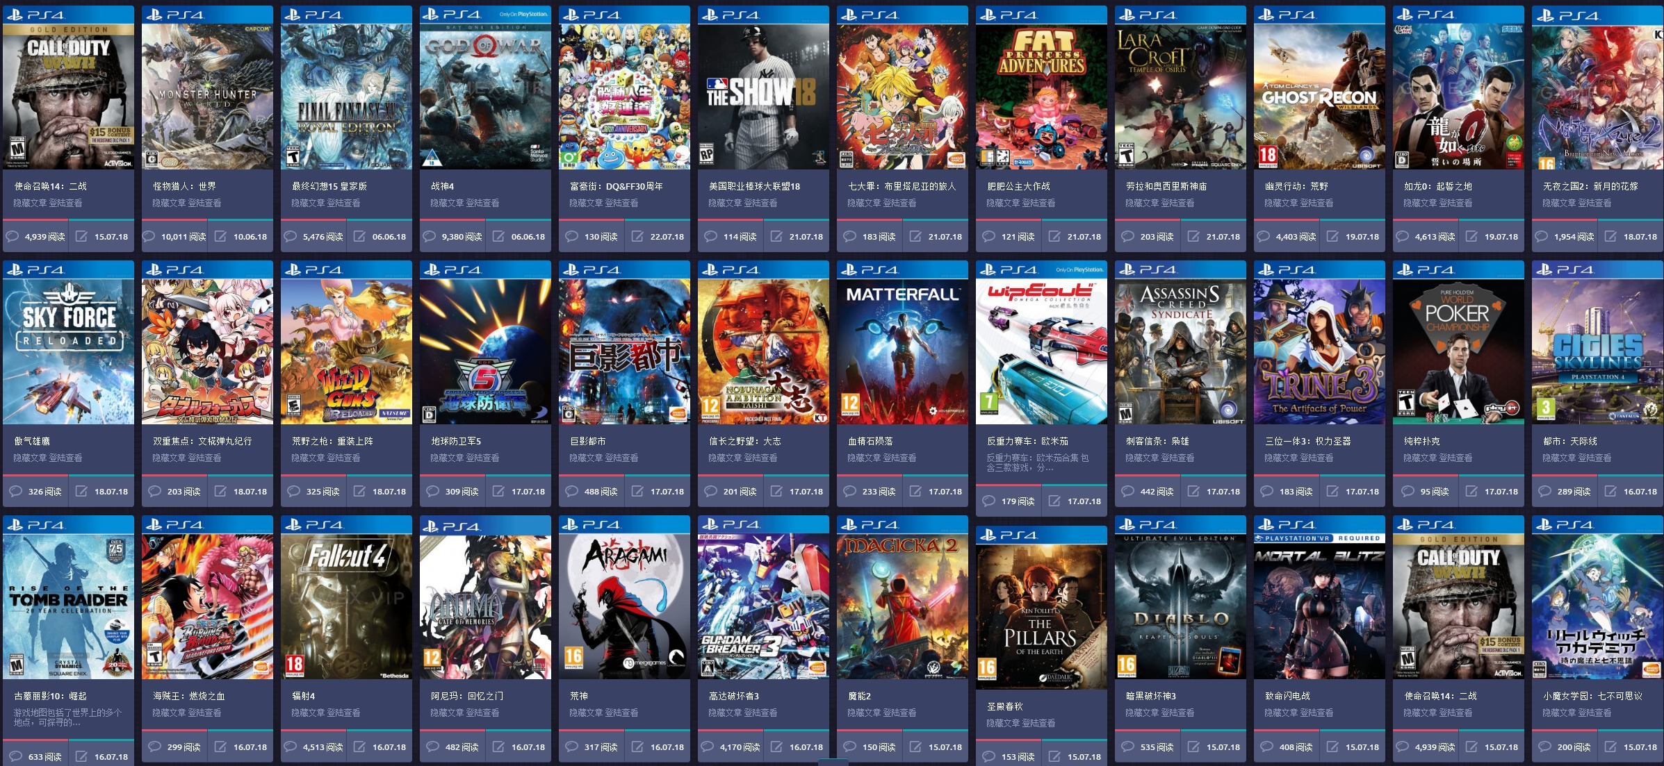Open title link 辐射4
Screen dimensions: 1664x766
pos(303,696)
